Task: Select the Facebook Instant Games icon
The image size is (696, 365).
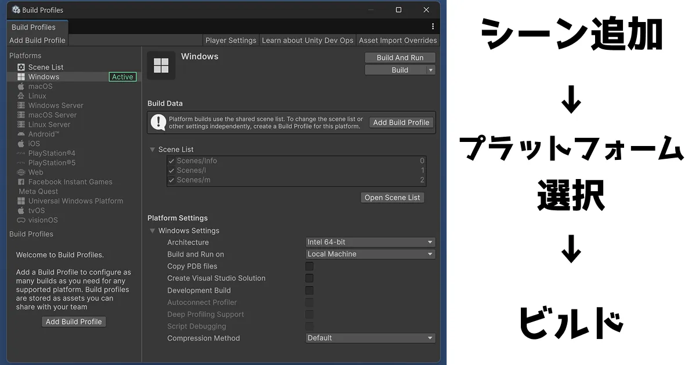Action: click(21, 182)
